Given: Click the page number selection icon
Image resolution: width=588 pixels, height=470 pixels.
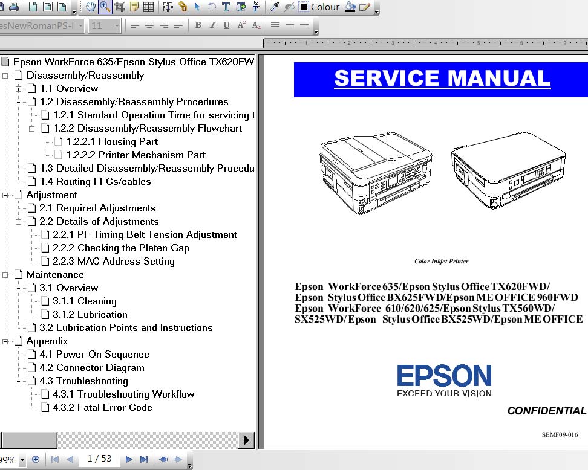Looking at the screenshot, I should [x=168, y=7].
